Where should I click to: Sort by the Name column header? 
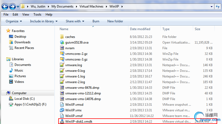click(64, 29)
